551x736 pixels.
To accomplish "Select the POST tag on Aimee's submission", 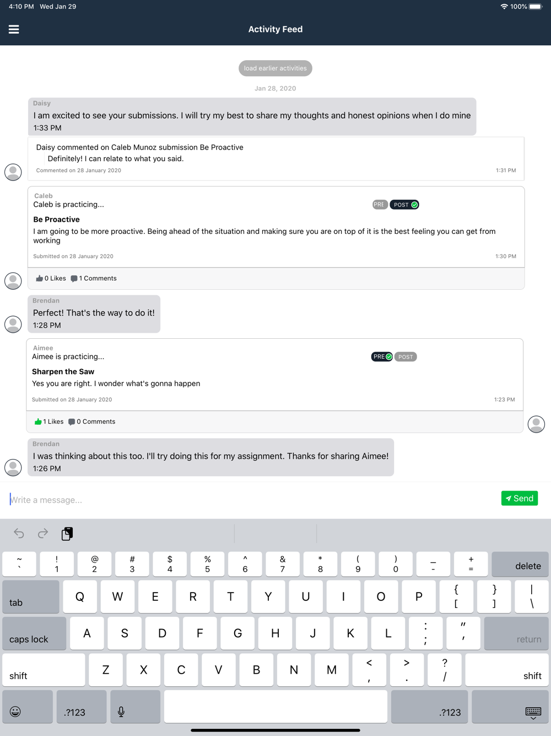I will click(406, 357).
